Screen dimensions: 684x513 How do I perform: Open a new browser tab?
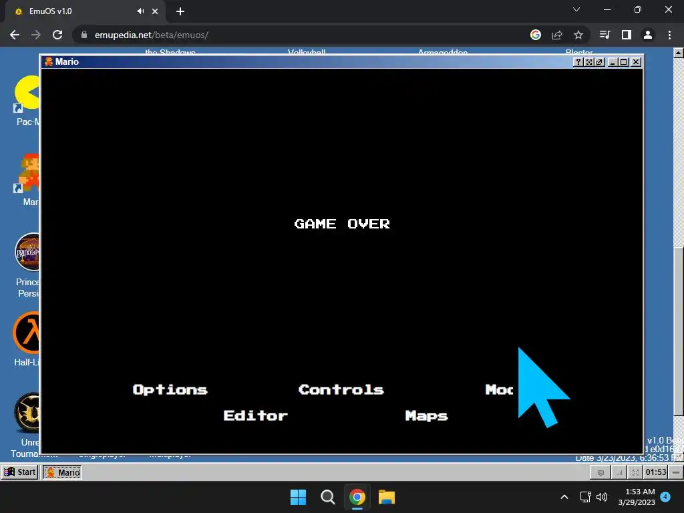tap(180, 11)
